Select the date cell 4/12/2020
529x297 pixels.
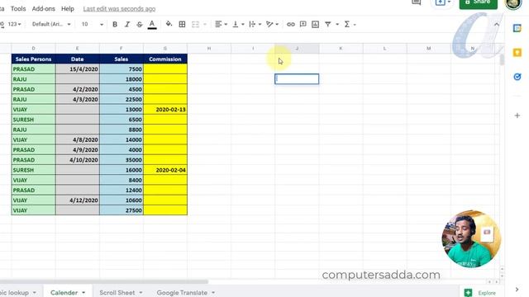coord(77,200)
